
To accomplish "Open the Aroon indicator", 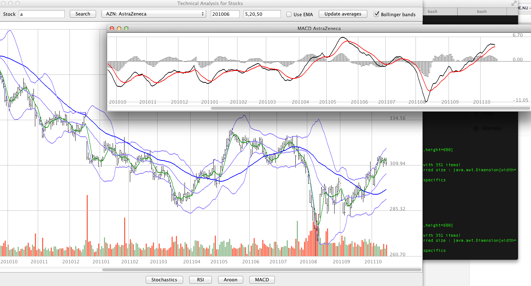I will pos(230,280).
